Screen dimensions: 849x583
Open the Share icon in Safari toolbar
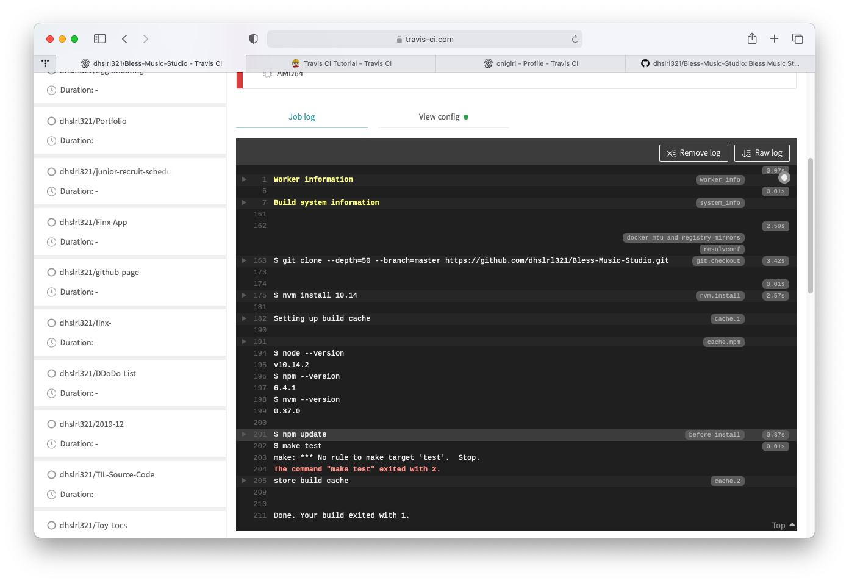[752, 38]
